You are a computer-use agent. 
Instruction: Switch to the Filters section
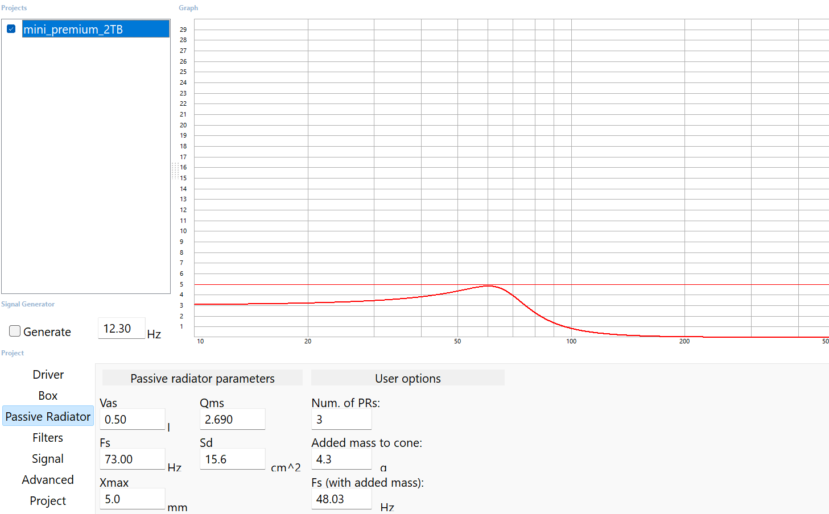click(x=48, y=438)
